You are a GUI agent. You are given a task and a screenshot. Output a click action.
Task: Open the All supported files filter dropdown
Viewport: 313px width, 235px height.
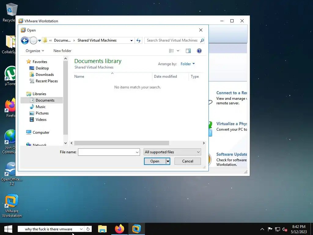click(x=172, y=152)
